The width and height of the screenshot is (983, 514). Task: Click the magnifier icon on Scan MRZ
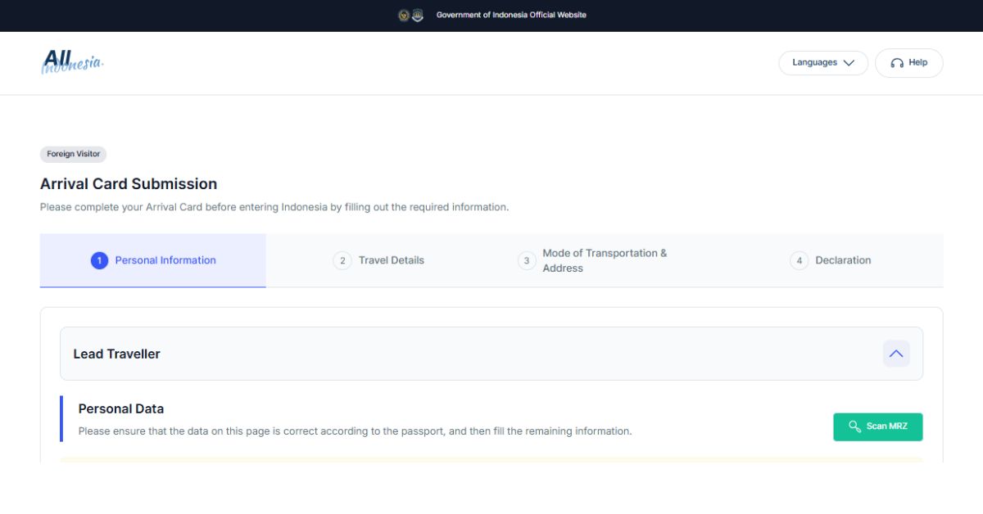point(855,426)
